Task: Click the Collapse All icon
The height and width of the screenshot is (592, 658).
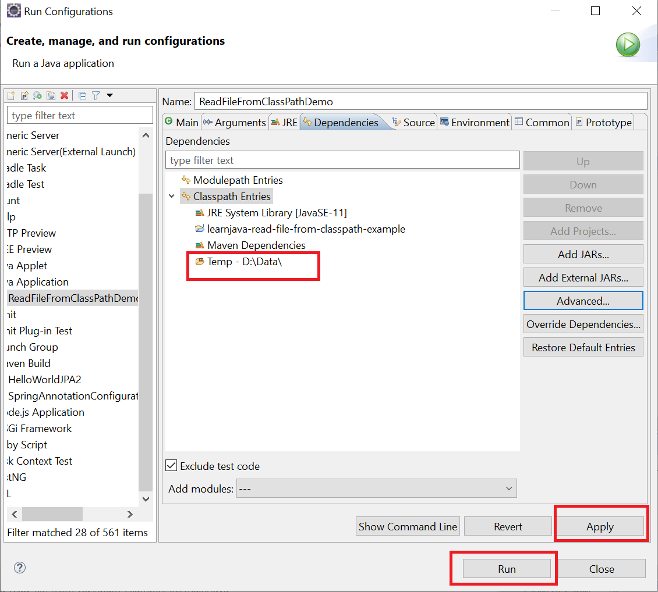Action: click(x=82, y=96)
